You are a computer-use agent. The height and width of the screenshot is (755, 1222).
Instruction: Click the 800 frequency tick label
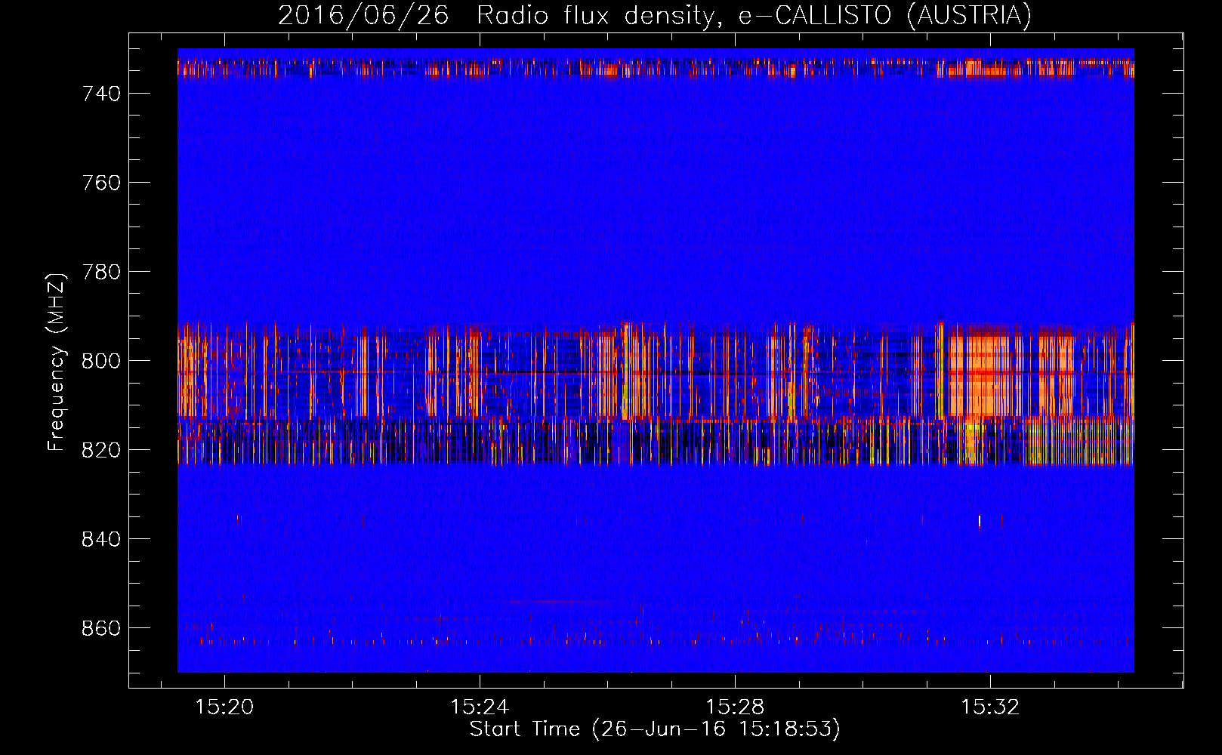101,361
